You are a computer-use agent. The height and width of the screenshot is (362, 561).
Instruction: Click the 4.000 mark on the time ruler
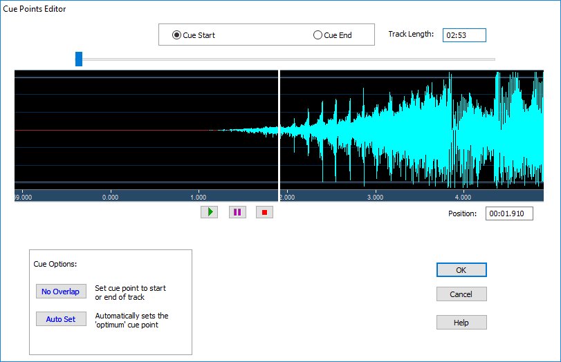coord(463,197)
